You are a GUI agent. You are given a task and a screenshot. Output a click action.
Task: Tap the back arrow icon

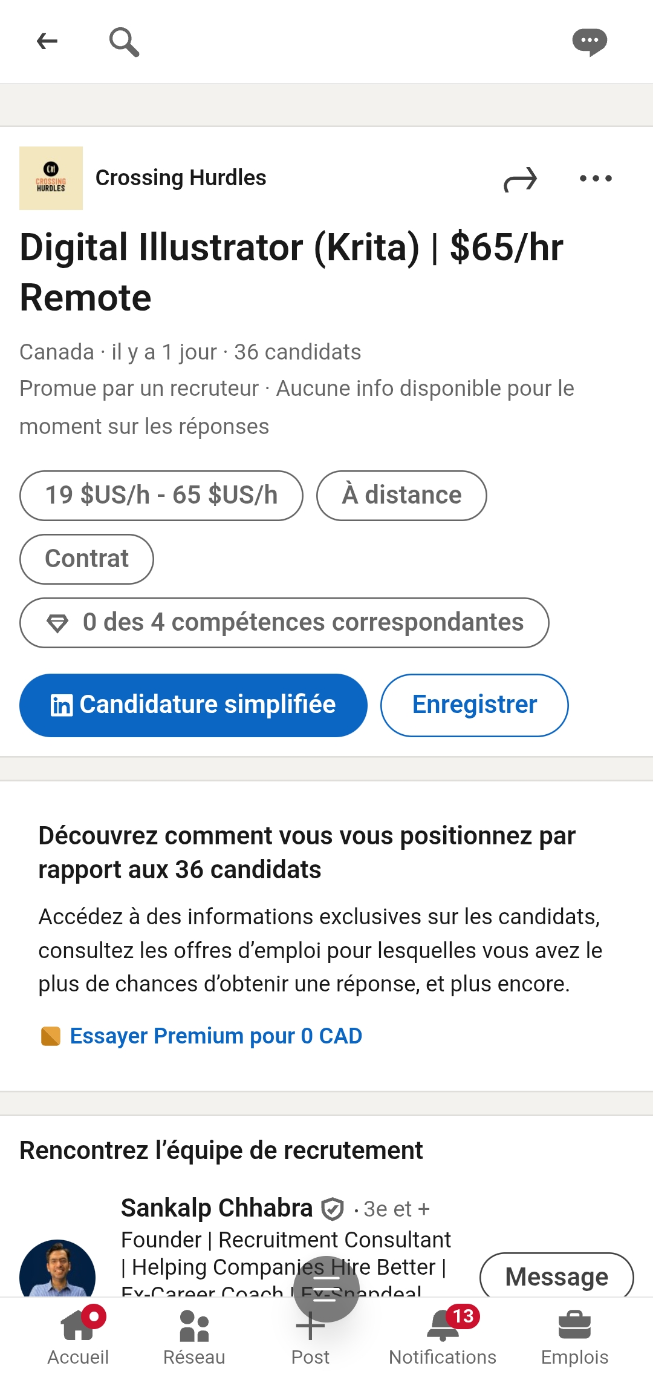coord(47,41)
